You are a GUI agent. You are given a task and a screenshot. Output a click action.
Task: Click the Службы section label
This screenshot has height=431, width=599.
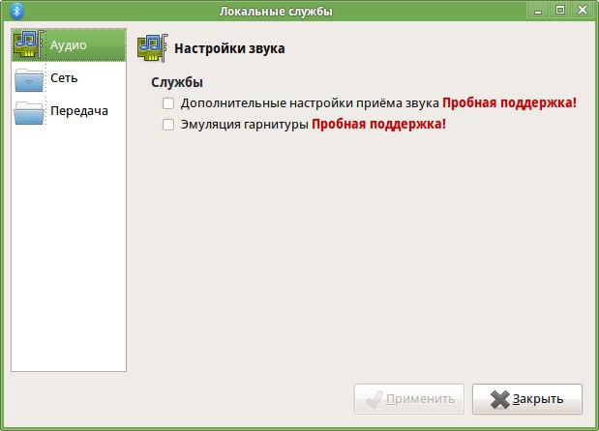(x=177, y=82)
